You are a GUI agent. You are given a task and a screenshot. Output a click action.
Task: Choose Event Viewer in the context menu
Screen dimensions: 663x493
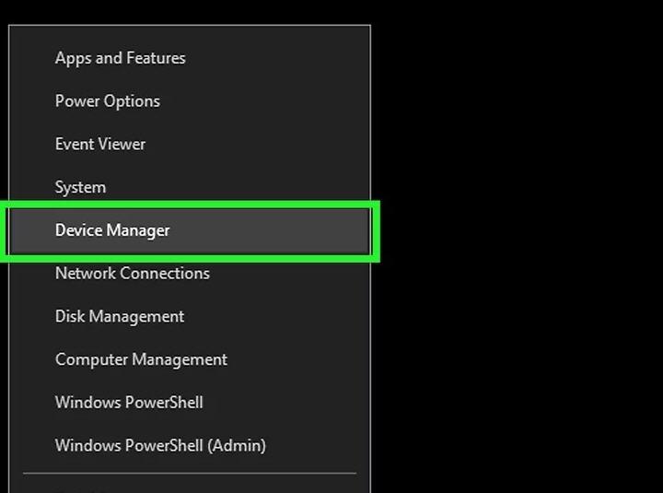[100, 144]
